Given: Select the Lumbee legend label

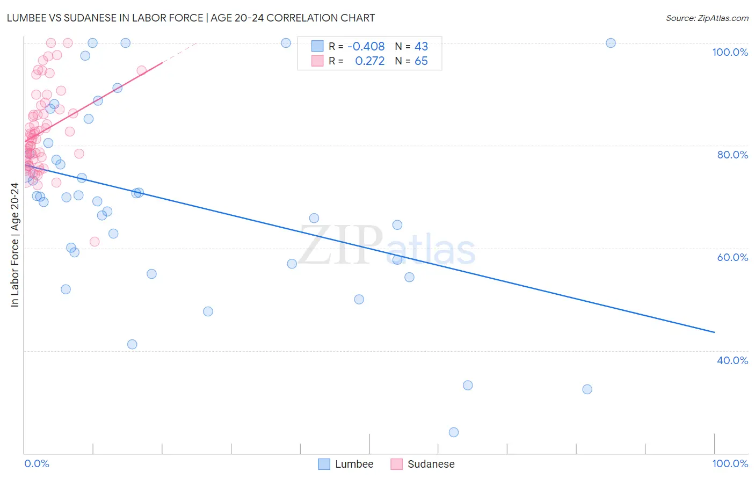Looking at the screenshot, I should (354, 464).
